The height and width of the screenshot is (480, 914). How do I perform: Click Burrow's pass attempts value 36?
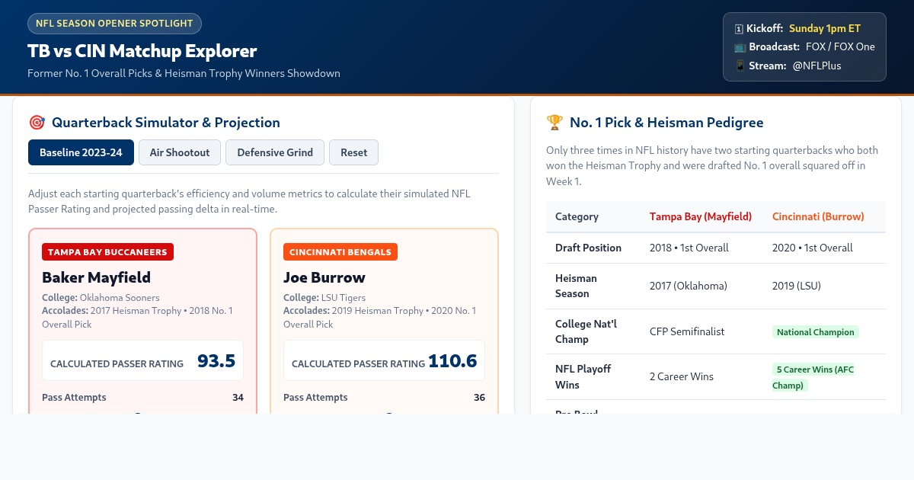[479, 397]
